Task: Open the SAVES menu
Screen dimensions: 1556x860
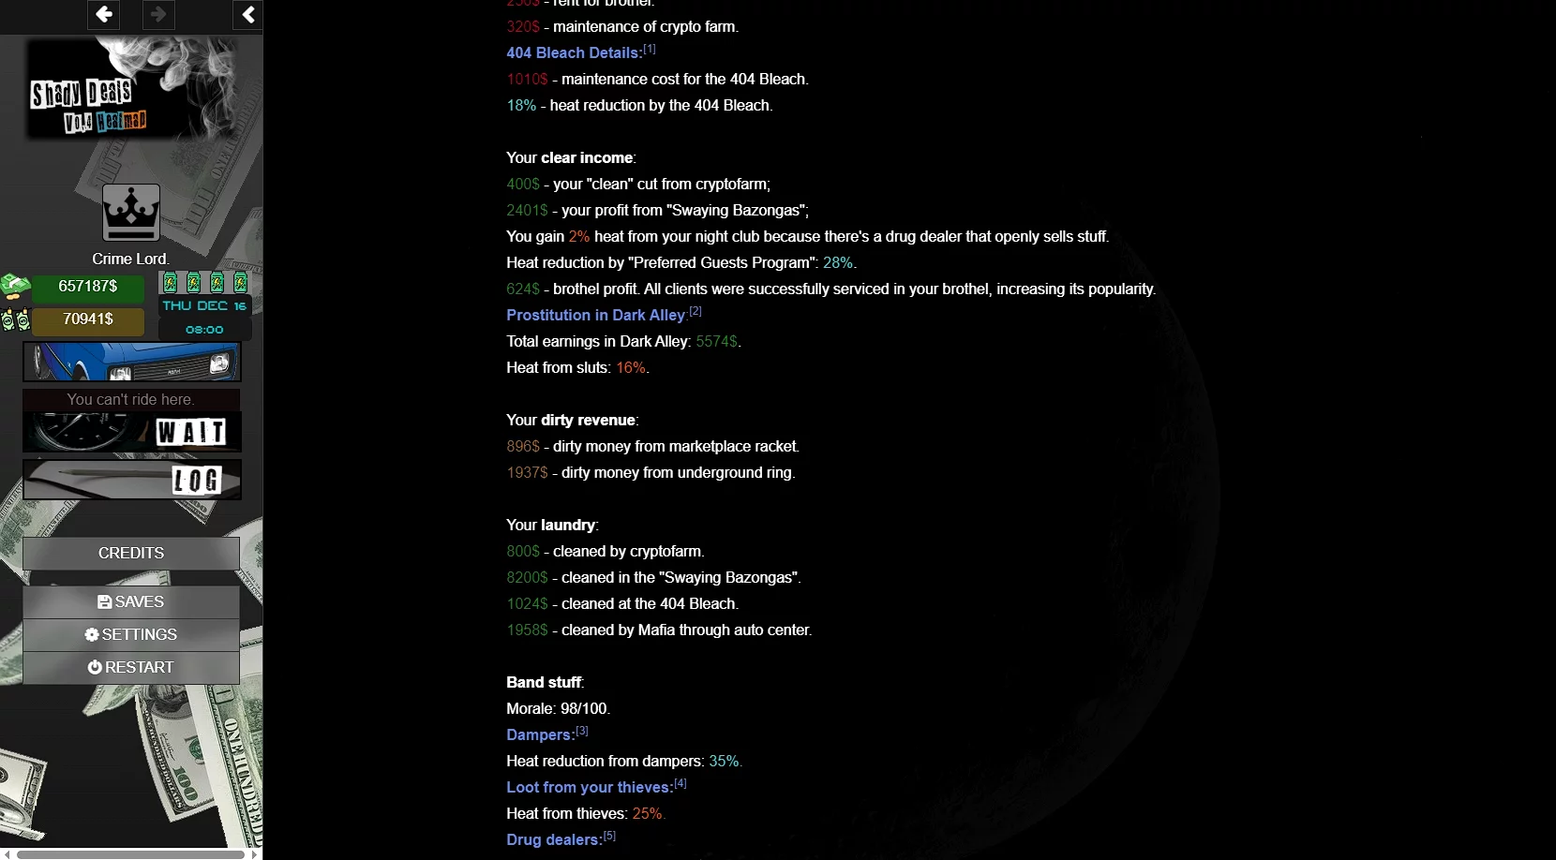Action: pos(131,601)
